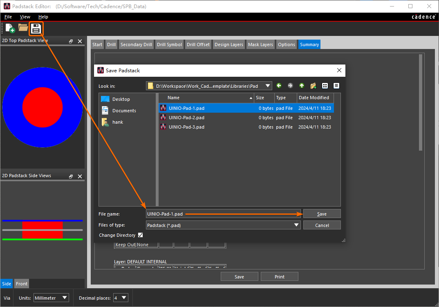Select UINIO-Pad-2.pad in the file list

[x=186, y=118]
